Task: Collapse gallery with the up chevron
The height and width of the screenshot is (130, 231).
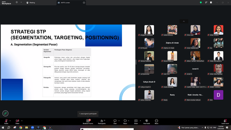Action: point(184,21)
